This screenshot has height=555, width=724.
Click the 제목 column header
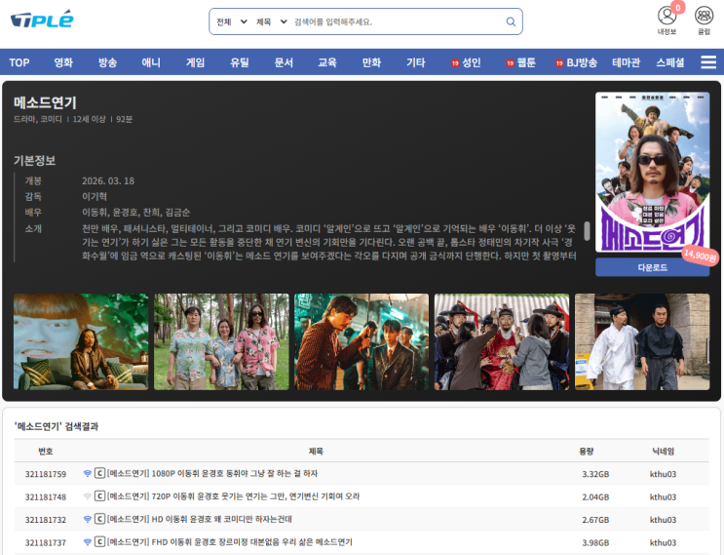click(316, 451)
